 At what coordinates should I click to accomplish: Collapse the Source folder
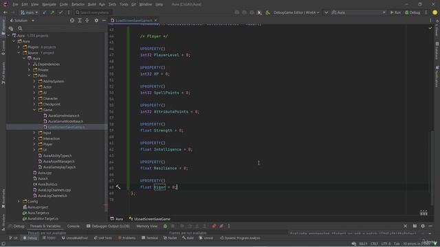pyautogui.click(x=19, y=53)
